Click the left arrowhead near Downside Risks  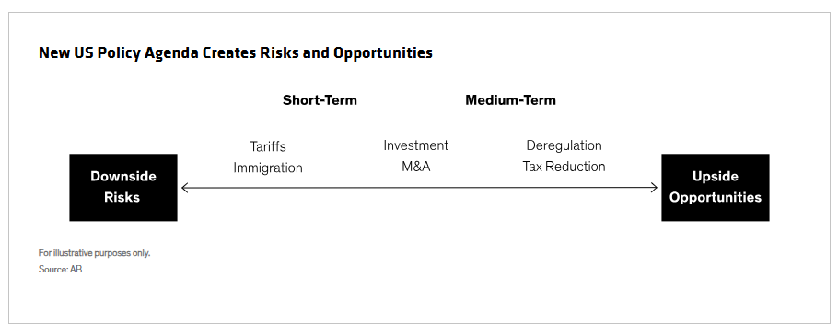(x=185, y=188)
